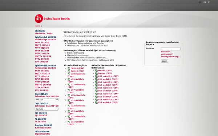
Task: Open Schweizer Cup 2025/26 link
Action: click(47, 96)
